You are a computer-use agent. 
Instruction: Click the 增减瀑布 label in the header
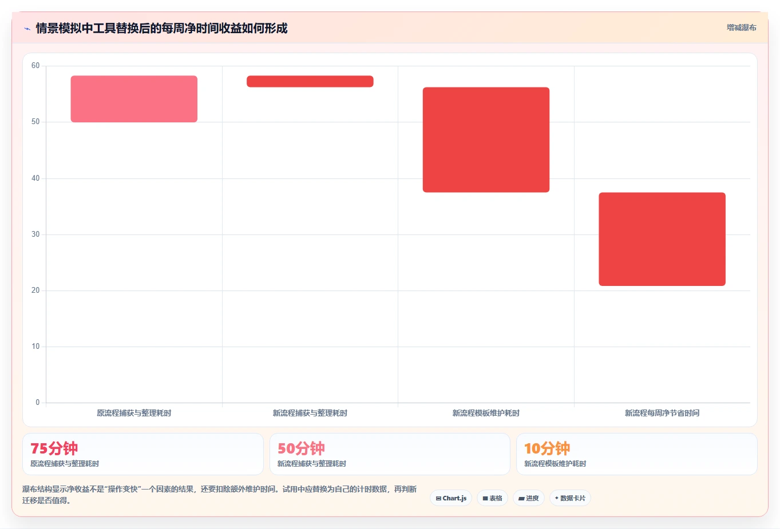pyautogui.click(x=741, y=27)
